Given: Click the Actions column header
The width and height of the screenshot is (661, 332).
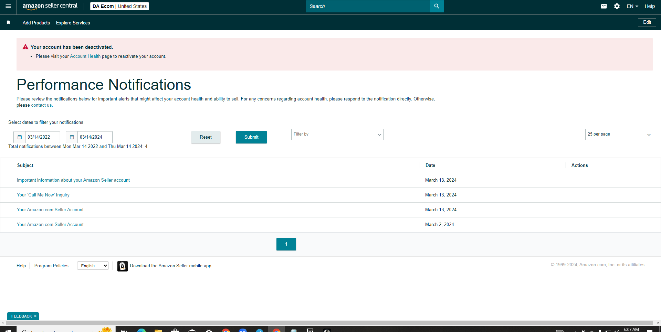Looking at the screenshot, I should pyautogui.click(x=580, y=165).
